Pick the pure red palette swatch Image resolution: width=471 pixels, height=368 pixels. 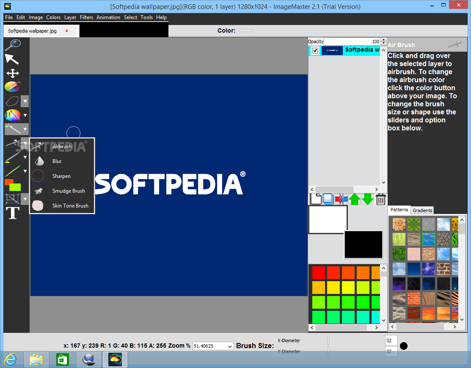(318, 273)
